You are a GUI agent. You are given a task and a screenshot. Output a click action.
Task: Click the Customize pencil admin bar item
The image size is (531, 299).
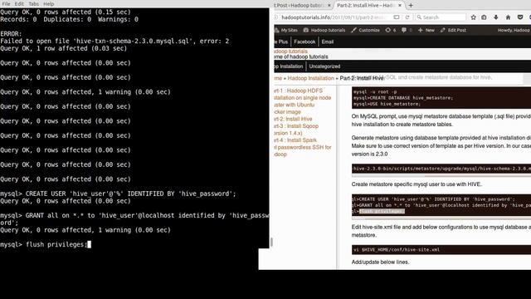365,30
